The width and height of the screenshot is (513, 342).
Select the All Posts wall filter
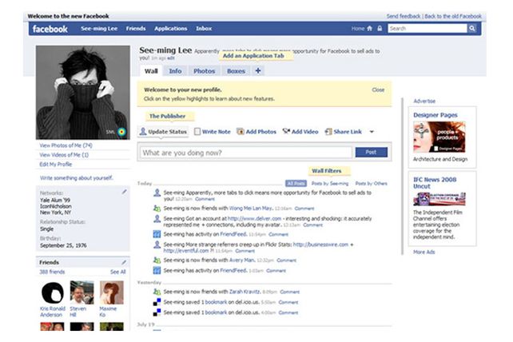(x=296, y=183)
